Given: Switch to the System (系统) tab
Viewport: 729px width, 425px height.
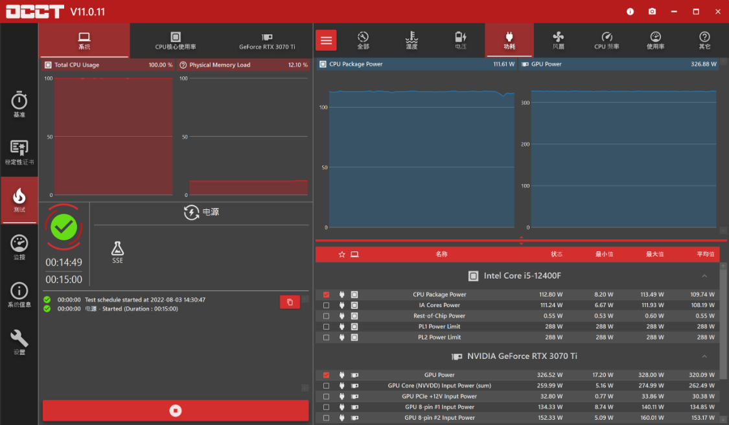Looking at the screenshot, I should click(x=84, y=40).
